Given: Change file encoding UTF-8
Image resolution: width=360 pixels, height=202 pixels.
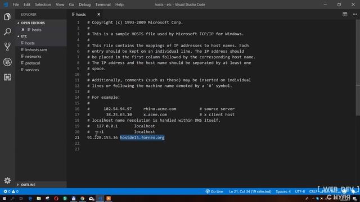Looking at the screenshot, I should coord(300,191).
